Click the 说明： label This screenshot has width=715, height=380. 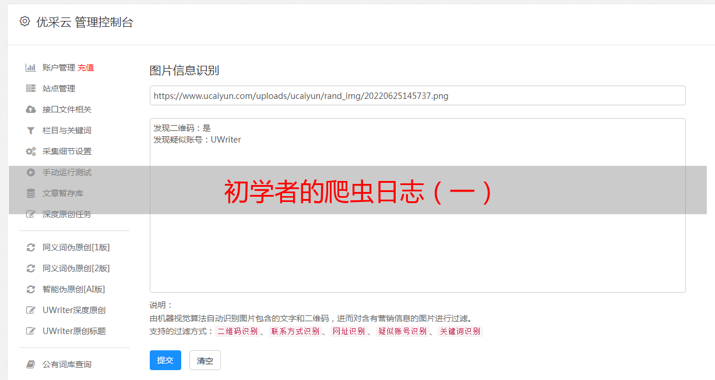[x=161, y=305]
